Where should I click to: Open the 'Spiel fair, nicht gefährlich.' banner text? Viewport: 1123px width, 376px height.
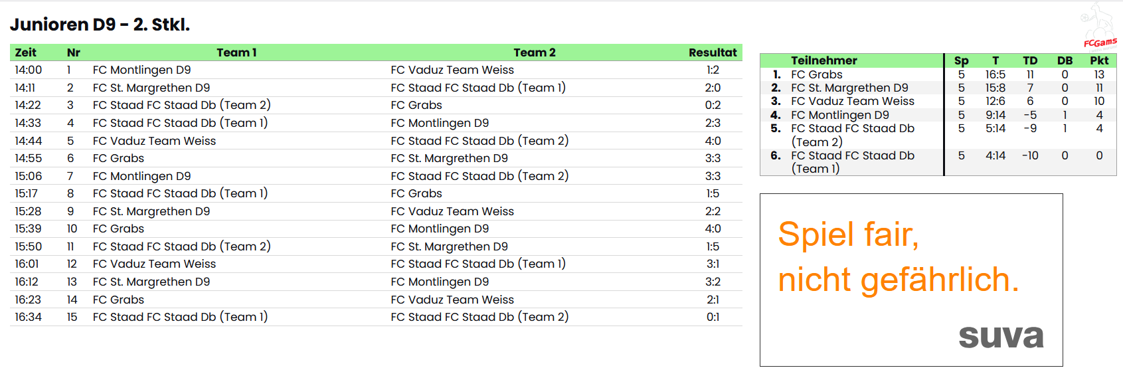coord(898,257)
